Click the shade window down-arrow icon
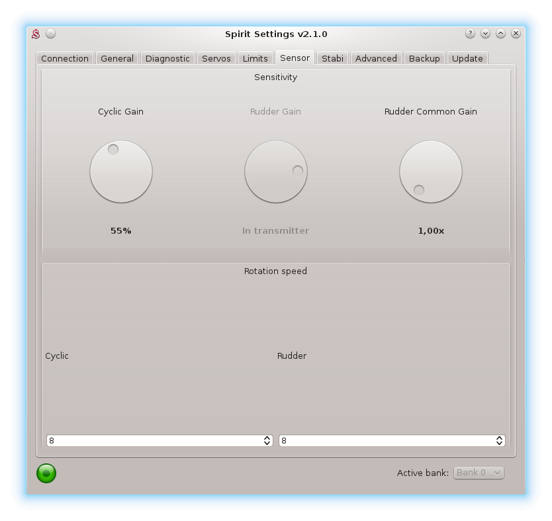This screenshot has height=521, width=552. 485,34
